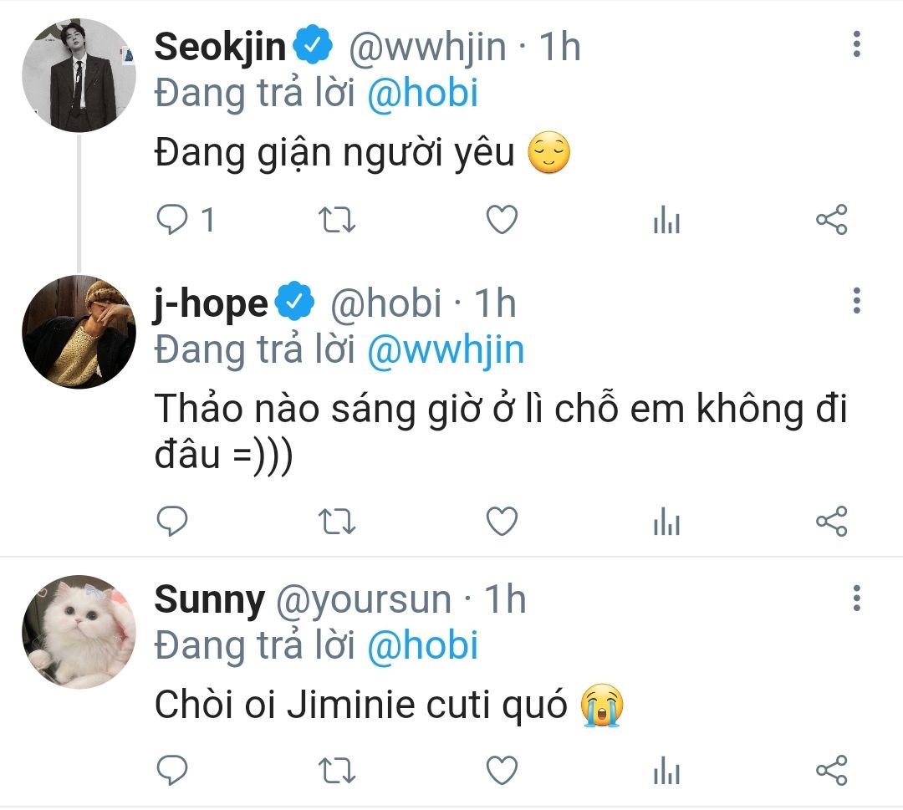903x810 pixels.
Task: Open more options on Sunny's tweet
Action: pos(856,599)
